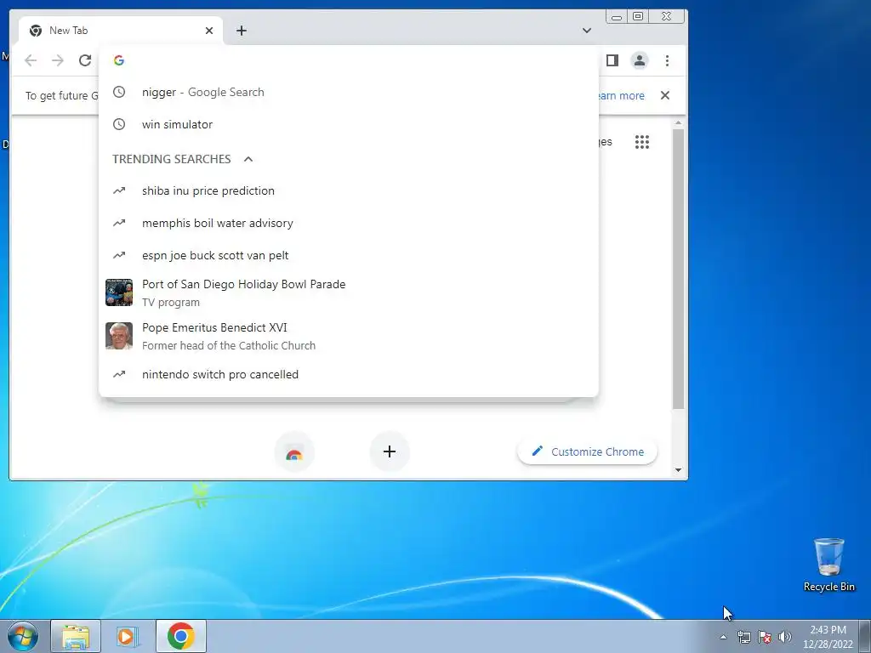
Task: Close the New Tab tab
Action: click(x=209, y=31)
